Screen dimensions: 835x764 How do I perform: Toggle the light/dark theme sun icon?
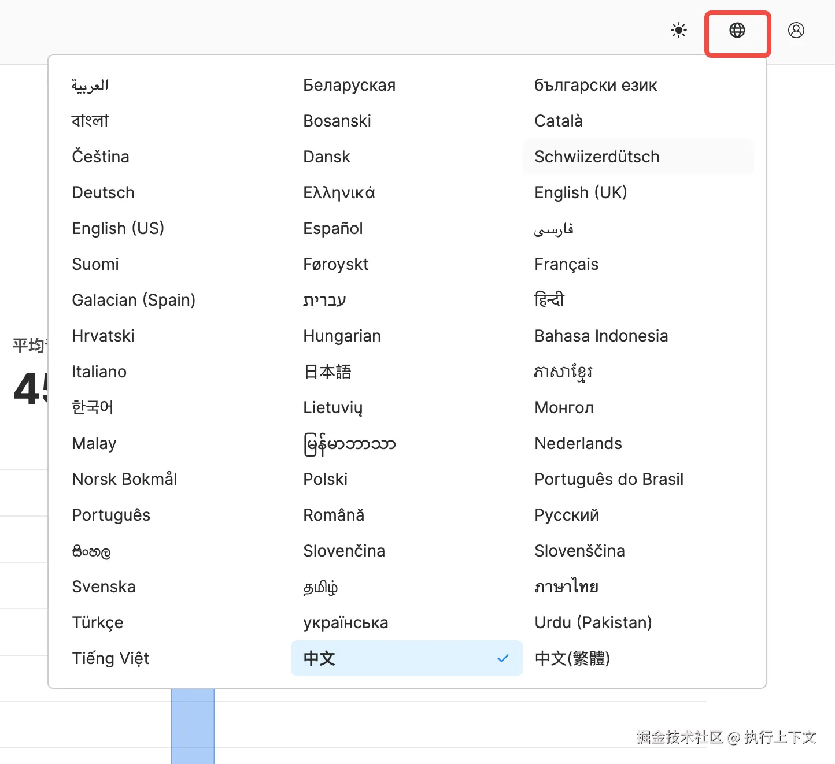point(679,30)
